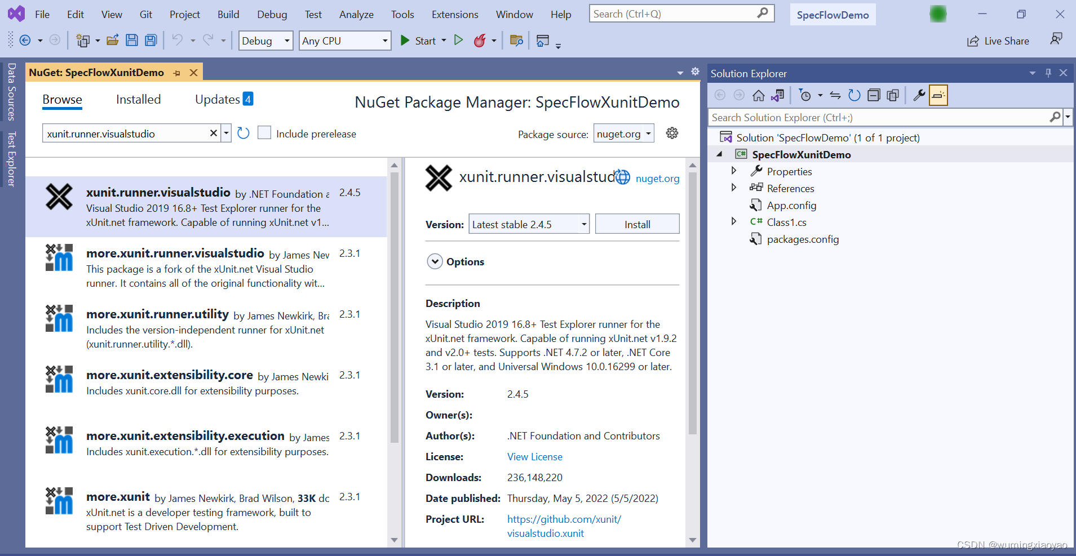Refresh the NuGet package search results
Viewport: 1076px width, 556px height.
click(x=243, y=133)
